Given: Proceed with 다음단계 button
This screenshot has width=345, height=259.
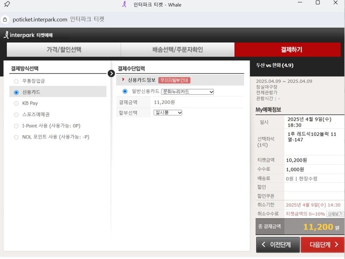Looking at the screenshot, I should click(322, 244).
